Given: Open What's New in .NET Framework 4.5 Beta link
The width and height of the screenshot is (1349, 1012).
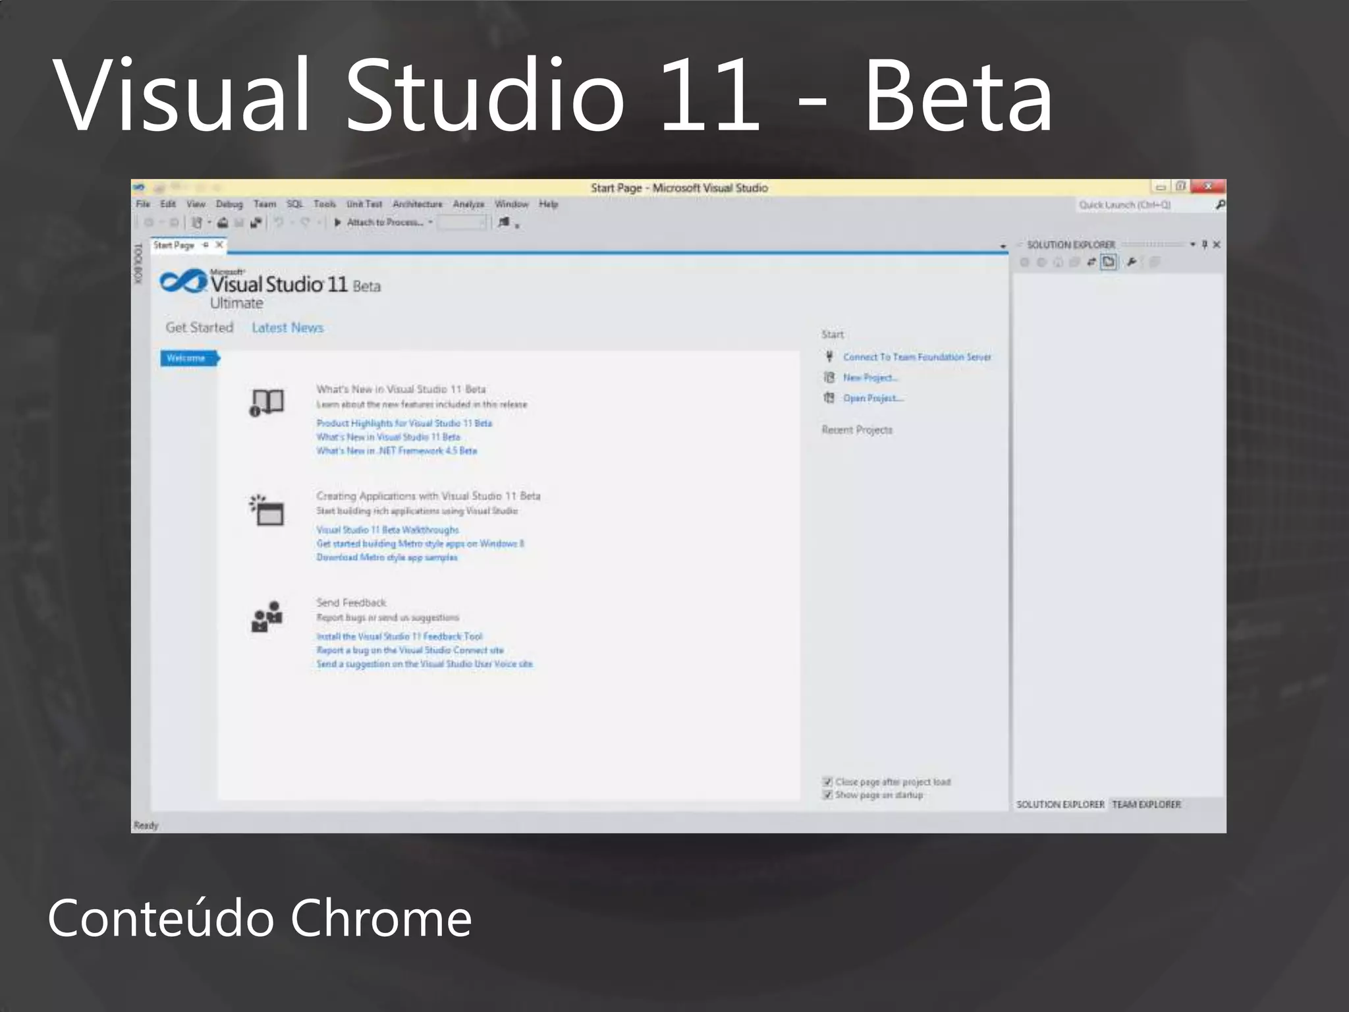Looking at the screenshot, I should tap(397, 451).
